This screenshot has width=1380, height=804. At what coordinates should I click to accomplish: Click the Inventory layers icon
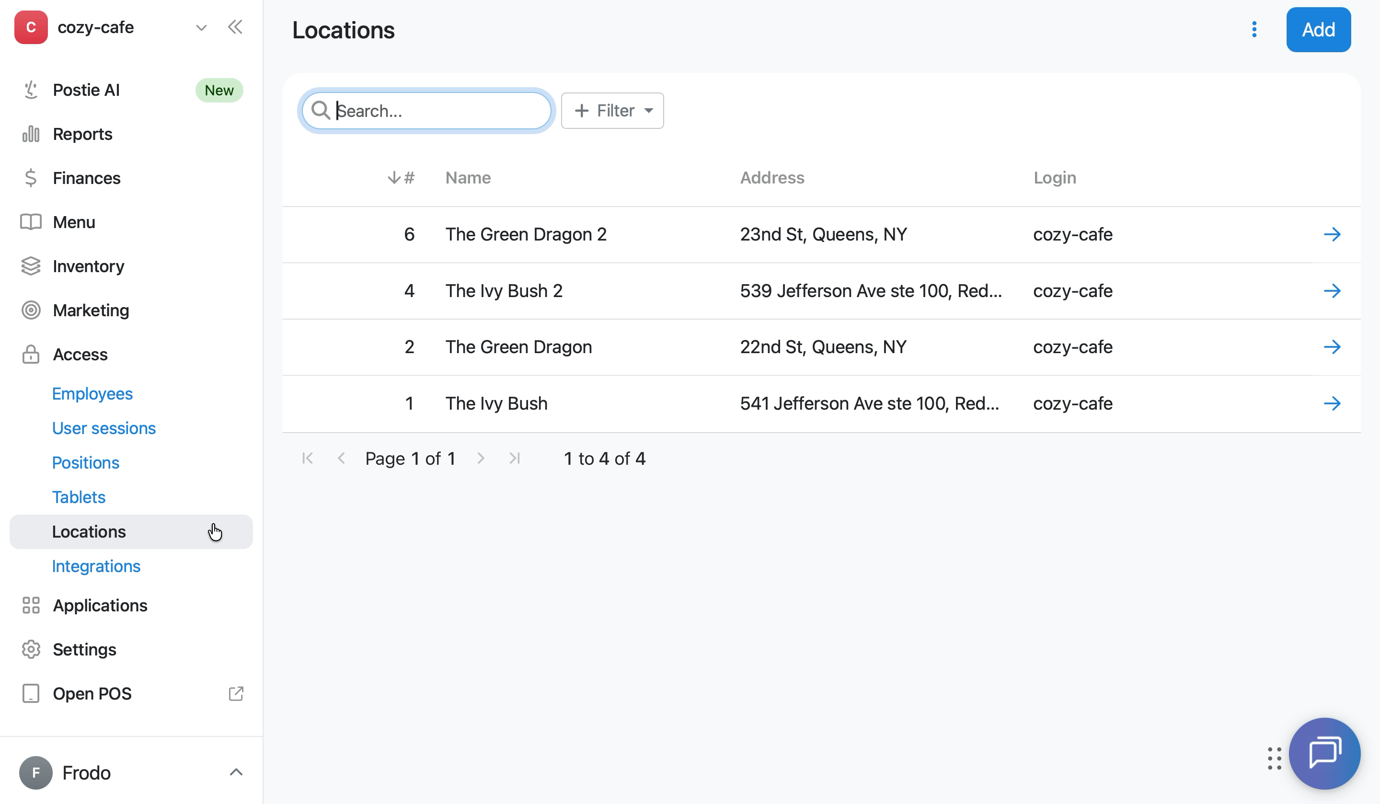[x=31, y=266]
